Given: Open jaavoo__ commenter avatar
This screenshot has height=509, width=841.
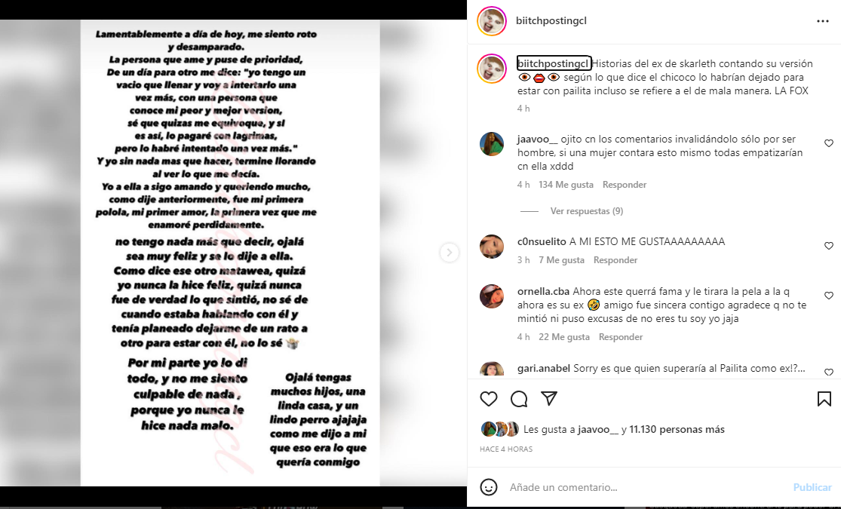Looking at the screenshot, I should 492,144.
